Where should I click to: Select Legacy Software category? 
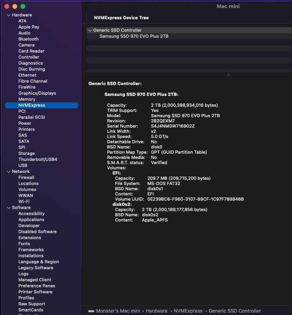[x=36, y=268]
